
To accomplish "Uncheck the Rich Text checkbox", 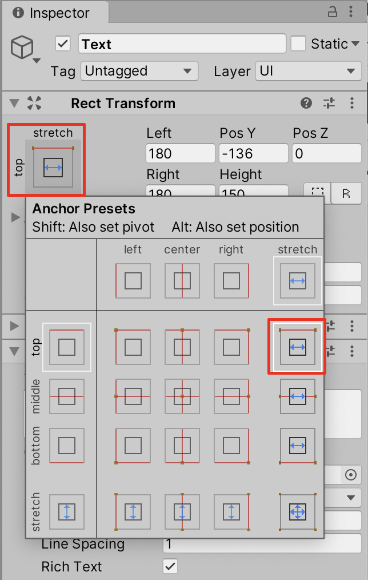I will pos(170,566).
